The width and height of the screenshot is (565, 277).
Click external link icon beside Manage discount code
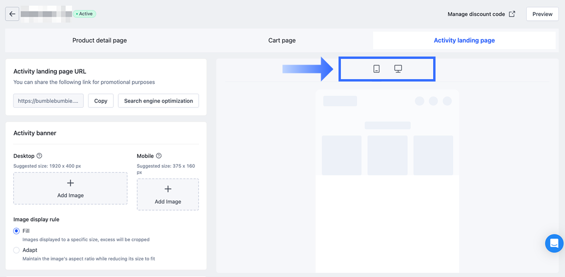512,14
